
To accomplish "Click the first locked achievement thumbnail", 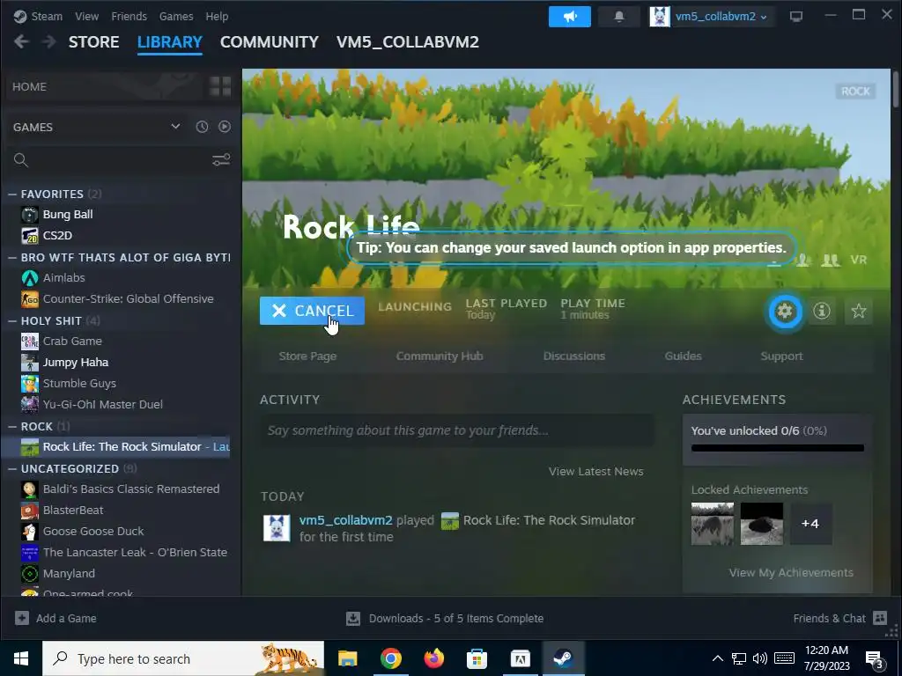I will (712, 524).
